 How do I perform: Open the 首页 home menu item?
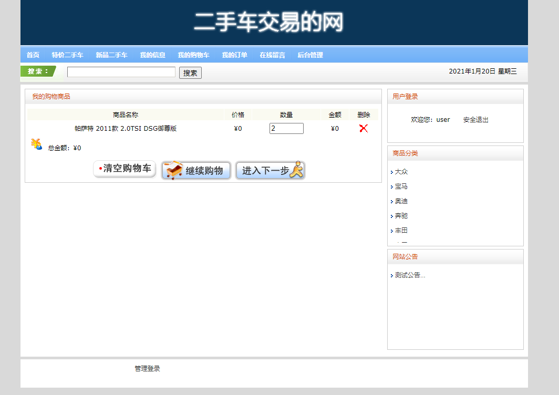click(33, 55)
